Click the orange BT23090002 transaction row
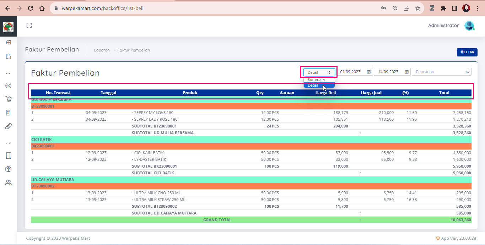The height and width of the screenshot is (245, 485). coord(251,186)
